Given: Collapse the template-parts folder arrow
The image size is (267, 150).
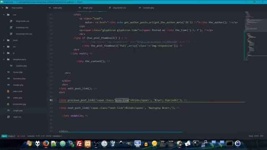Looking at the screenshot, I should [4, 60].
